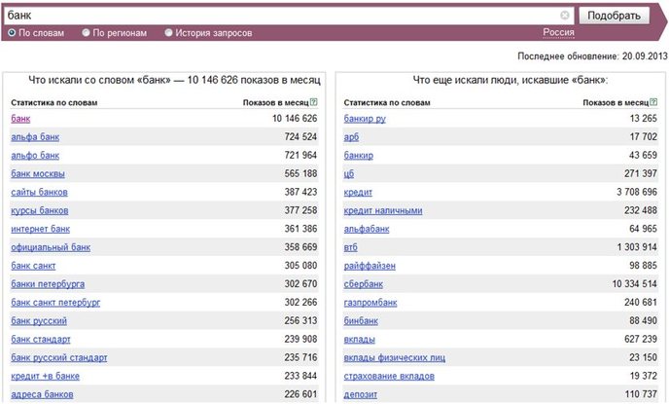Select the История запросов radio button
The height and width of the screenshot is (404, 669).
168,32
